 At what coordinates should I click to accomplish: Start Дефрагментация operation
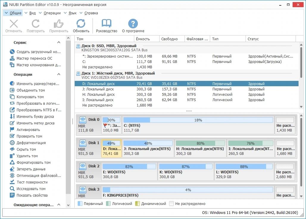coord(28,143)
